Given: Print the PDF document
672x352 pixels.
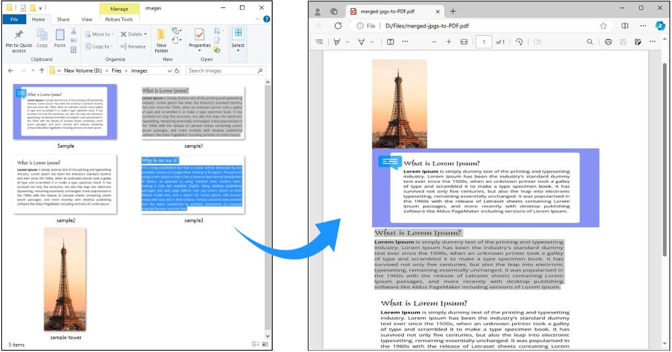Looking at the screenshot, I should tap(608, 42).
